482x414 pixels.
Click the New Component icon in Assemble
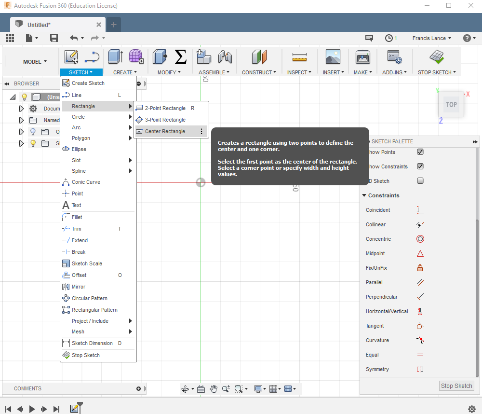204,56
